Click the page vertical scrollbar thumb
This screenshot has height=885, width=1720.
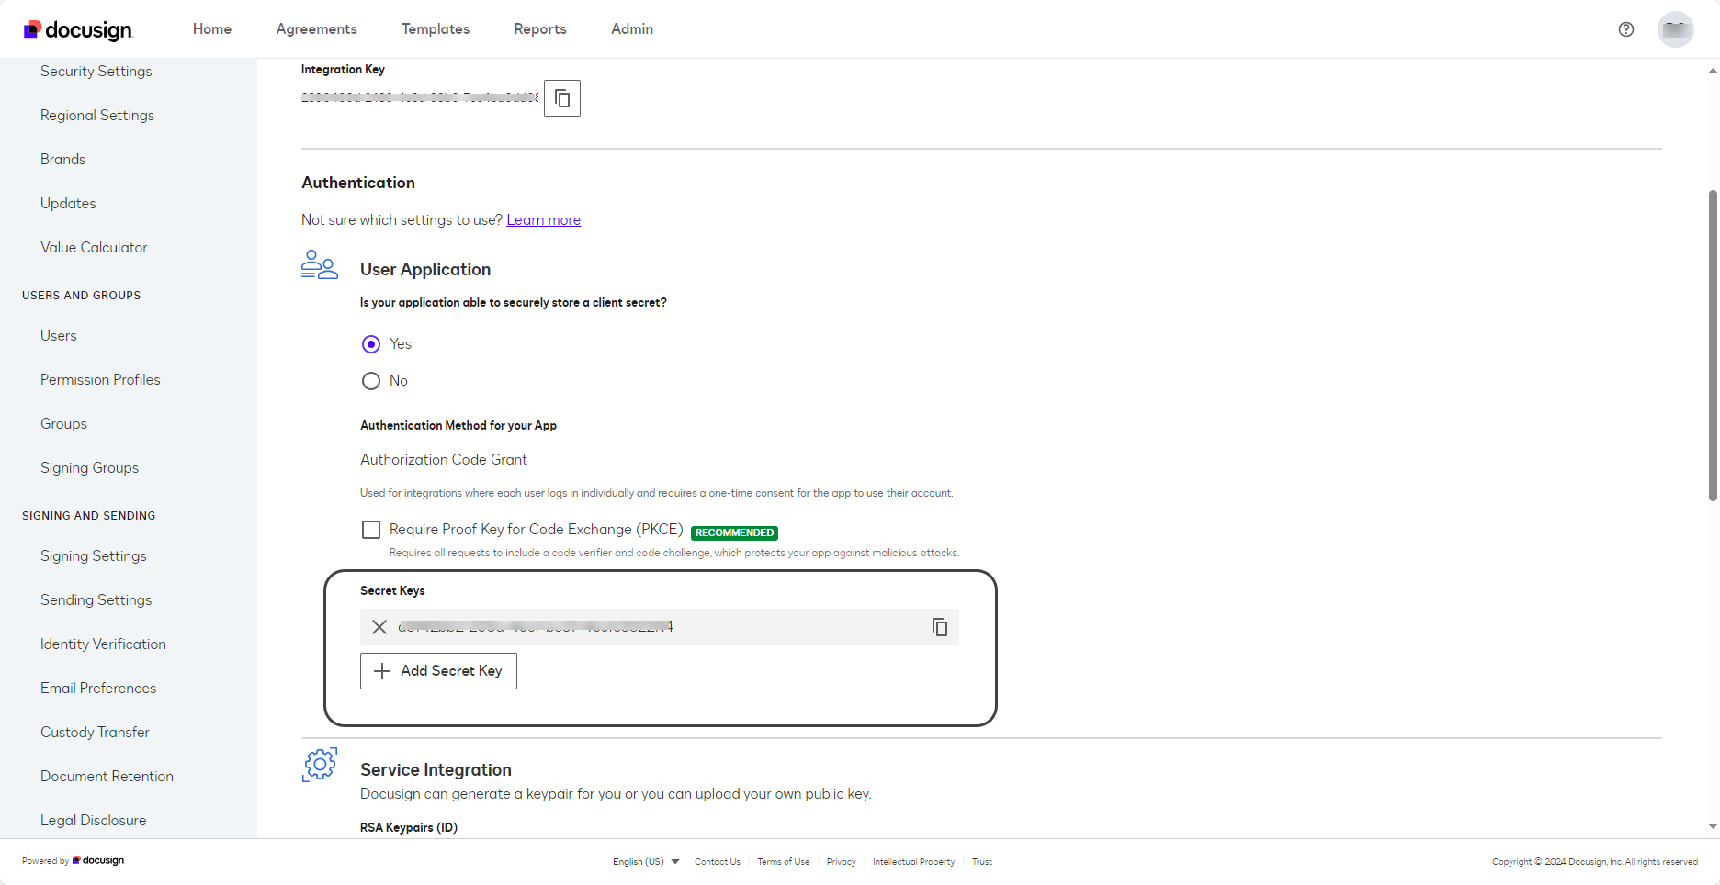tap(1713, 345)
